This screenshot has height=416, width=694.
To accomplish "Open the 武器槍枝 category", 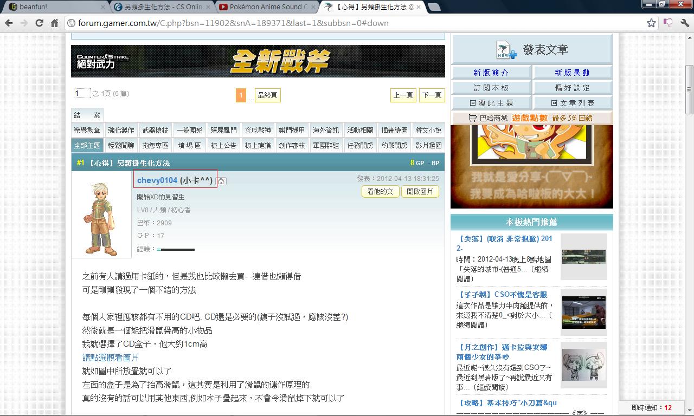I will tap(155, 130).
